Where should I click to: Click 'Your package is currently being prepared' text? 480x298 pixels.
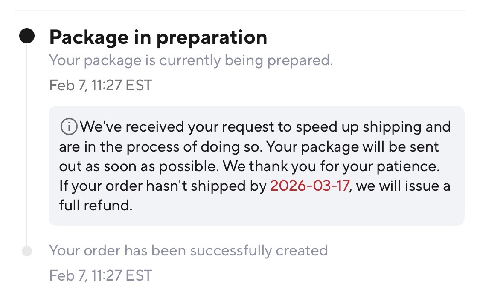pyautogui.click(x=190, y=60)
